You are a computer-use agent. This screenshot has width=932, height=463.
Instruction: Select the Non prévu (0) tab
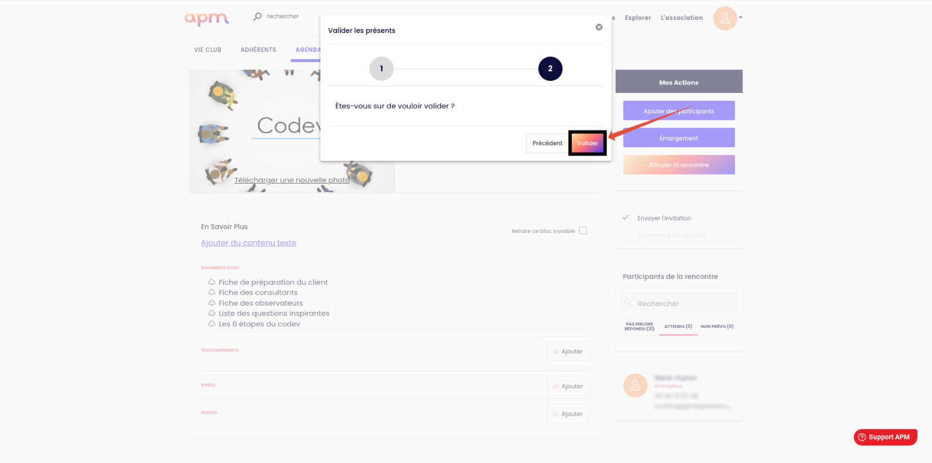click(717, 326)
